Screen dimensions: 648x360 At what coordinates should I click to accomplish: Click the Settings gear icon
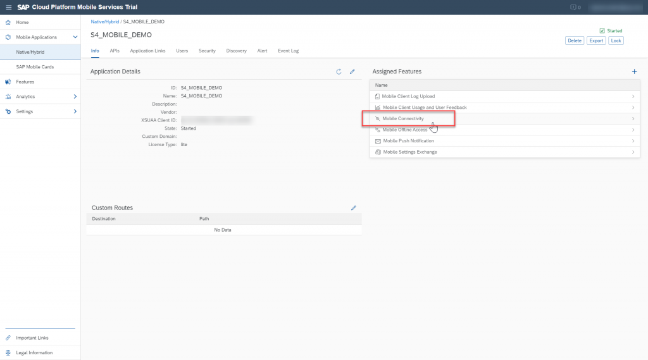8,111
